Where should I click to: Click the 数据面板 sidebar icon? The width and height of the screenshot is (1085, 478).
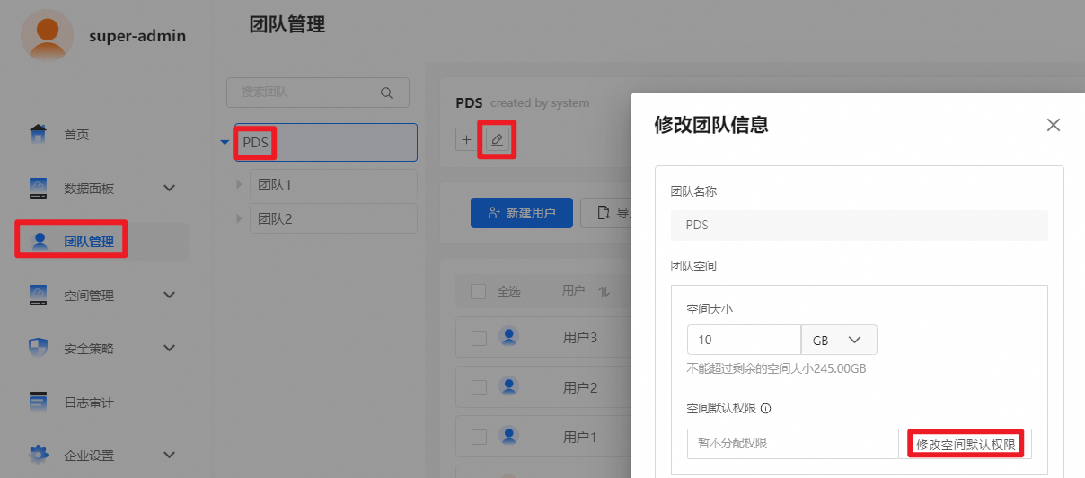pyautogui.click(x=38, y=188)
